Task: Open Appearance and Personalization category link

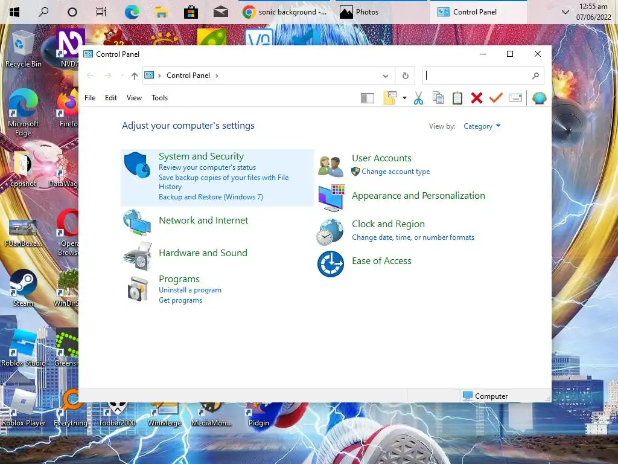Action: [418, 196]
